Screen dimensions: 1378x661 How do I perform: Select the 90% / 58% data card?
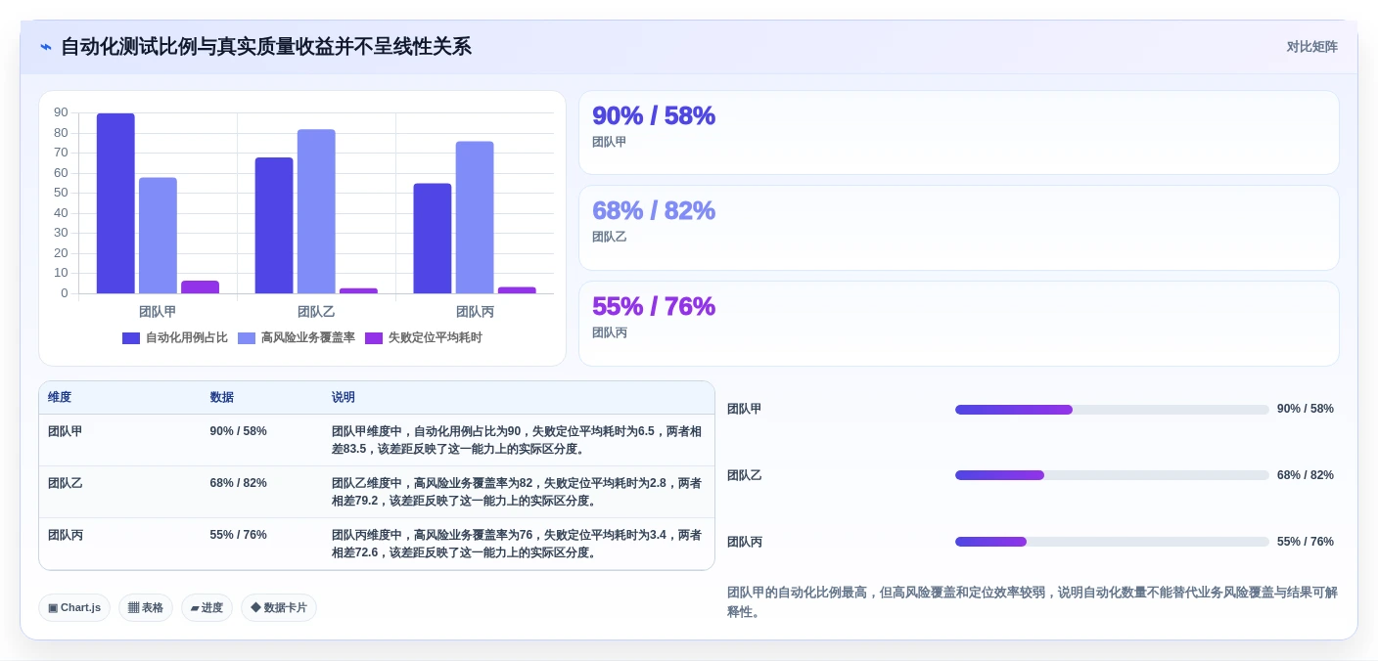958,132
